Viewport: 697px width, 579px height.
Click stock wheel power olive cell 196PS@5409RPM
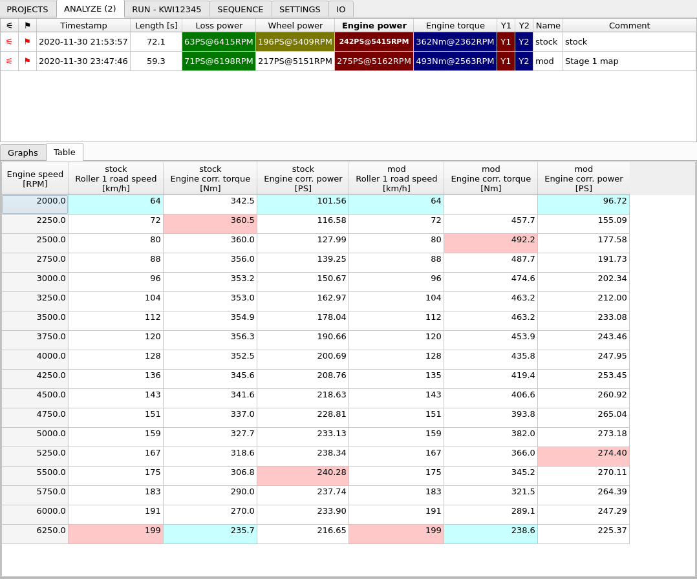(295, 42)
